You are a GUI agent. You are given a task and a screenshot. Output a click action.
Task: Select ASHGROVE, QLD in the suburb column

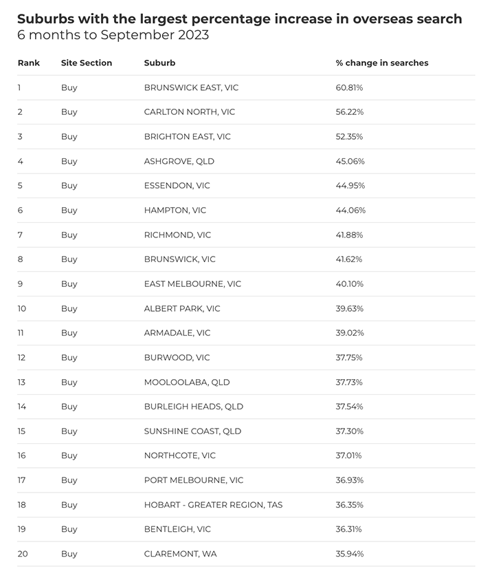179,161
